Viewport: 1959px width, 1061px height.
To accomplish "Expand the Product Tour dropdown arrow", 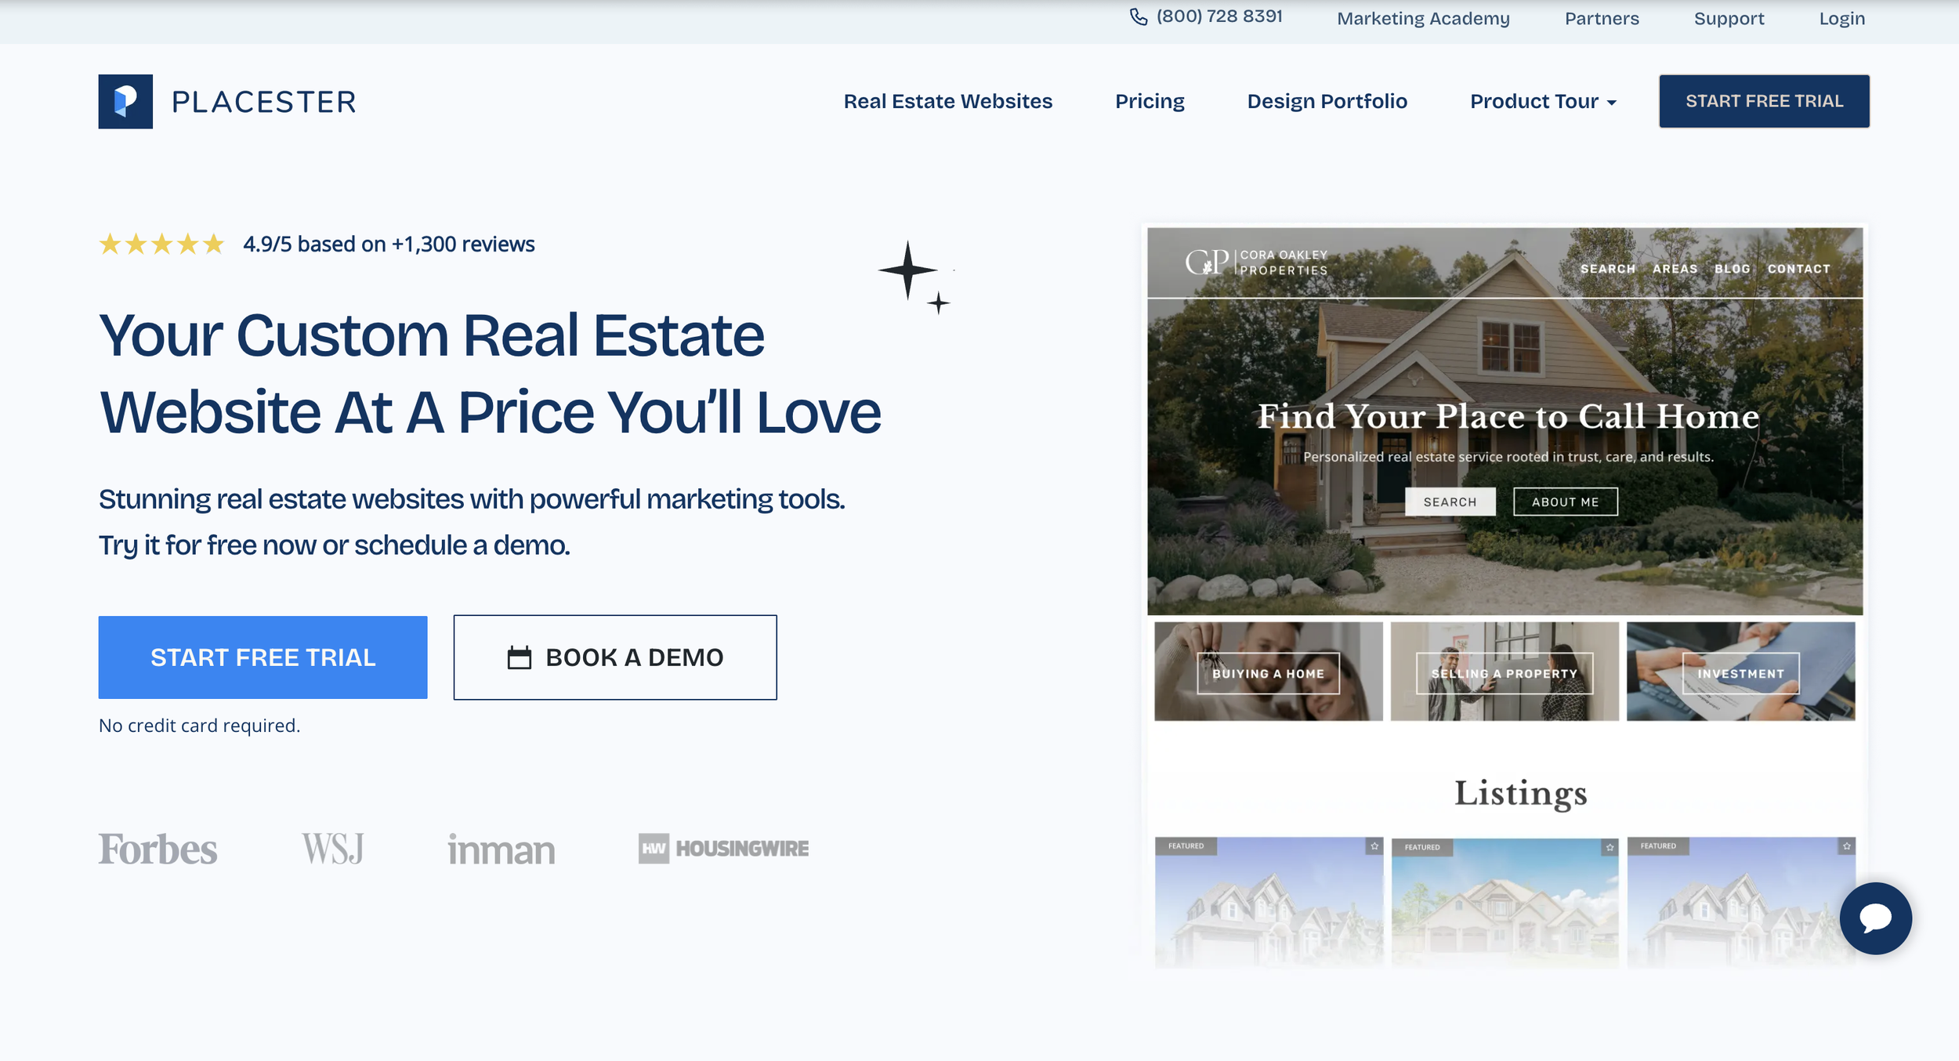I will tap(1612, 103).
